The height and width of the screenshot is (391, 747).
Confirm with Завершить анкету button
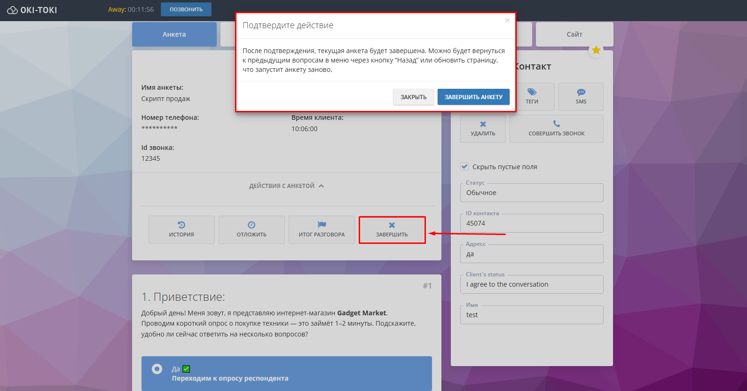coord(473,97)
